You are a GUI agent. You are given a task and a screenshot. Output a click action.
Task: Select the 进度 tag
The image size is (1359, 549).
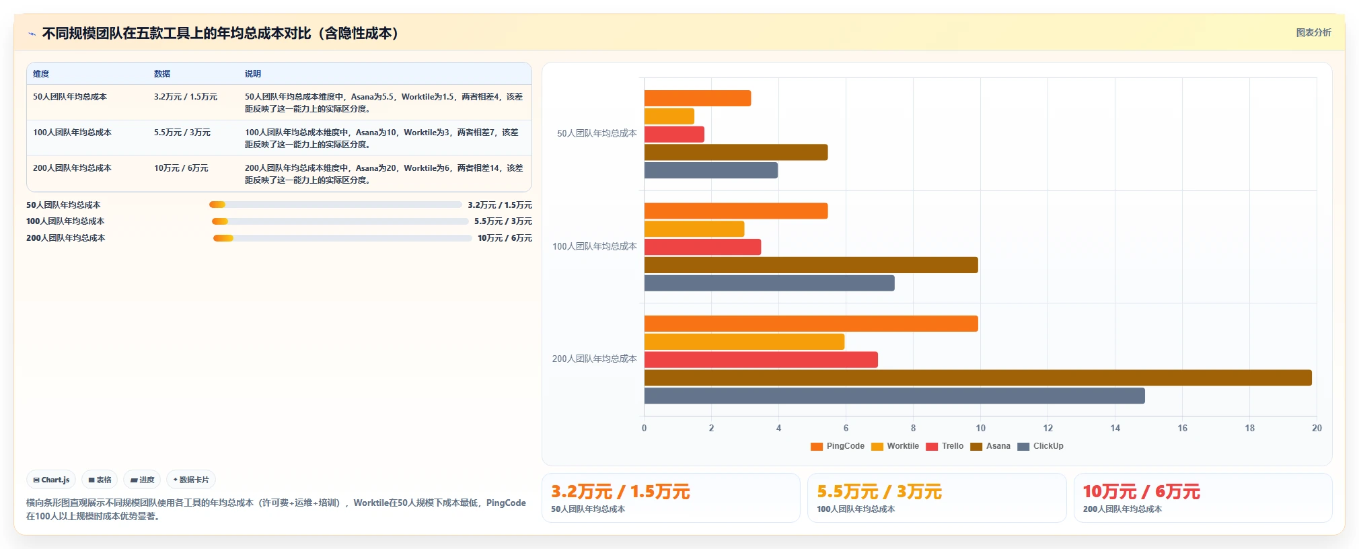pyautogui.click(x=142, y=480)
